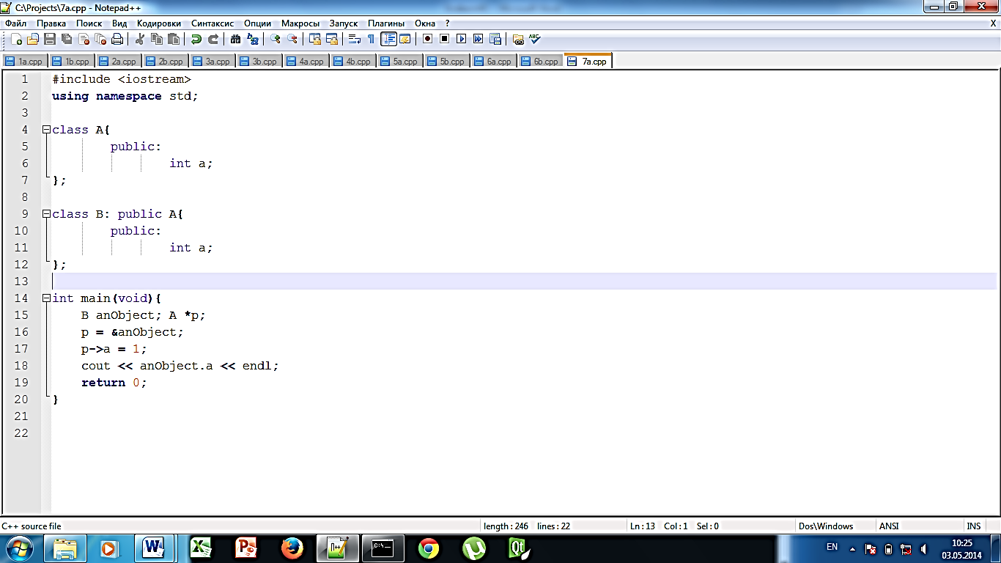Viewport: 1001px width, 563px height.
Task: Collapse the class A fold marker
Action: tap(46, 130)
